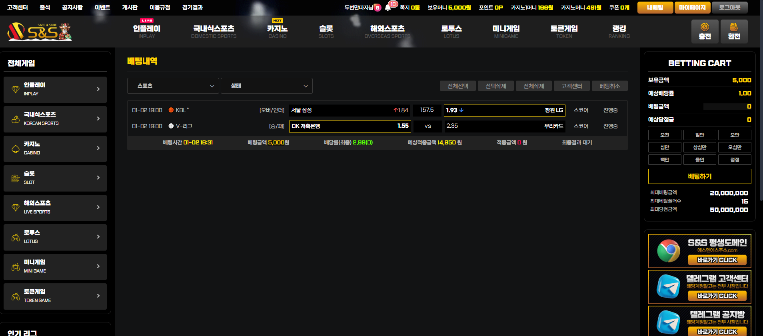The image size is (763, 336).
Task: Select the OK 저축은행 1.55 odds option
Action: click(x=350, y=126)
